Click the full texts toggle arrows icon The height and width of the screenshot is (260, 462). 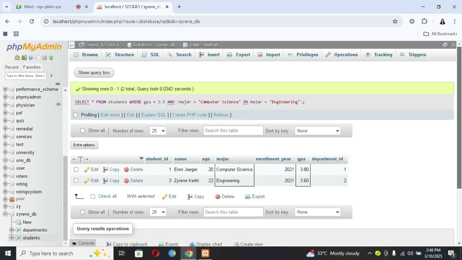click(80, 159)
